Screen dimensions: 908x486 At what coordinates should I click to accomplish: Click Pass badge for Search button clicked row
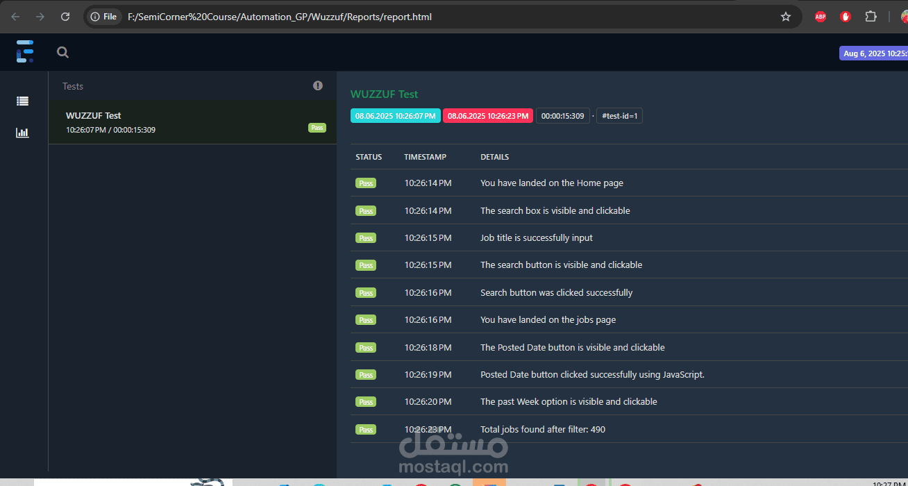pos(366,293)
